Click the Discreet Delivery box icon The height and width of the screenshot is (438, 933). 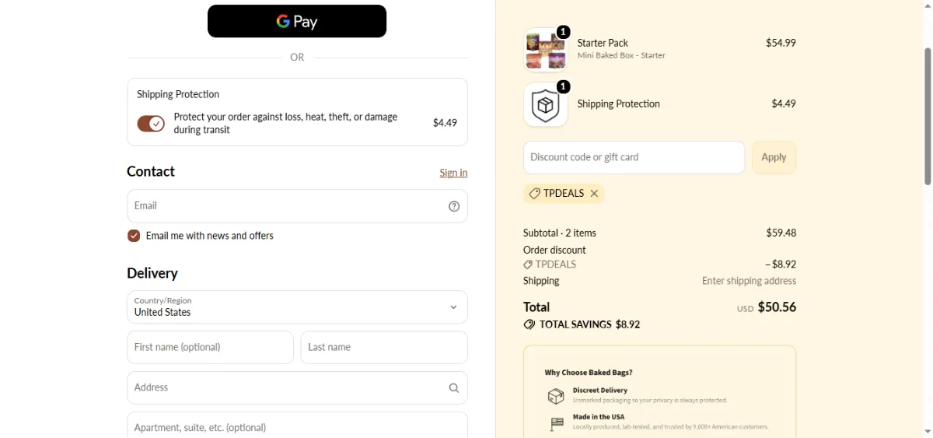[556, 397]
